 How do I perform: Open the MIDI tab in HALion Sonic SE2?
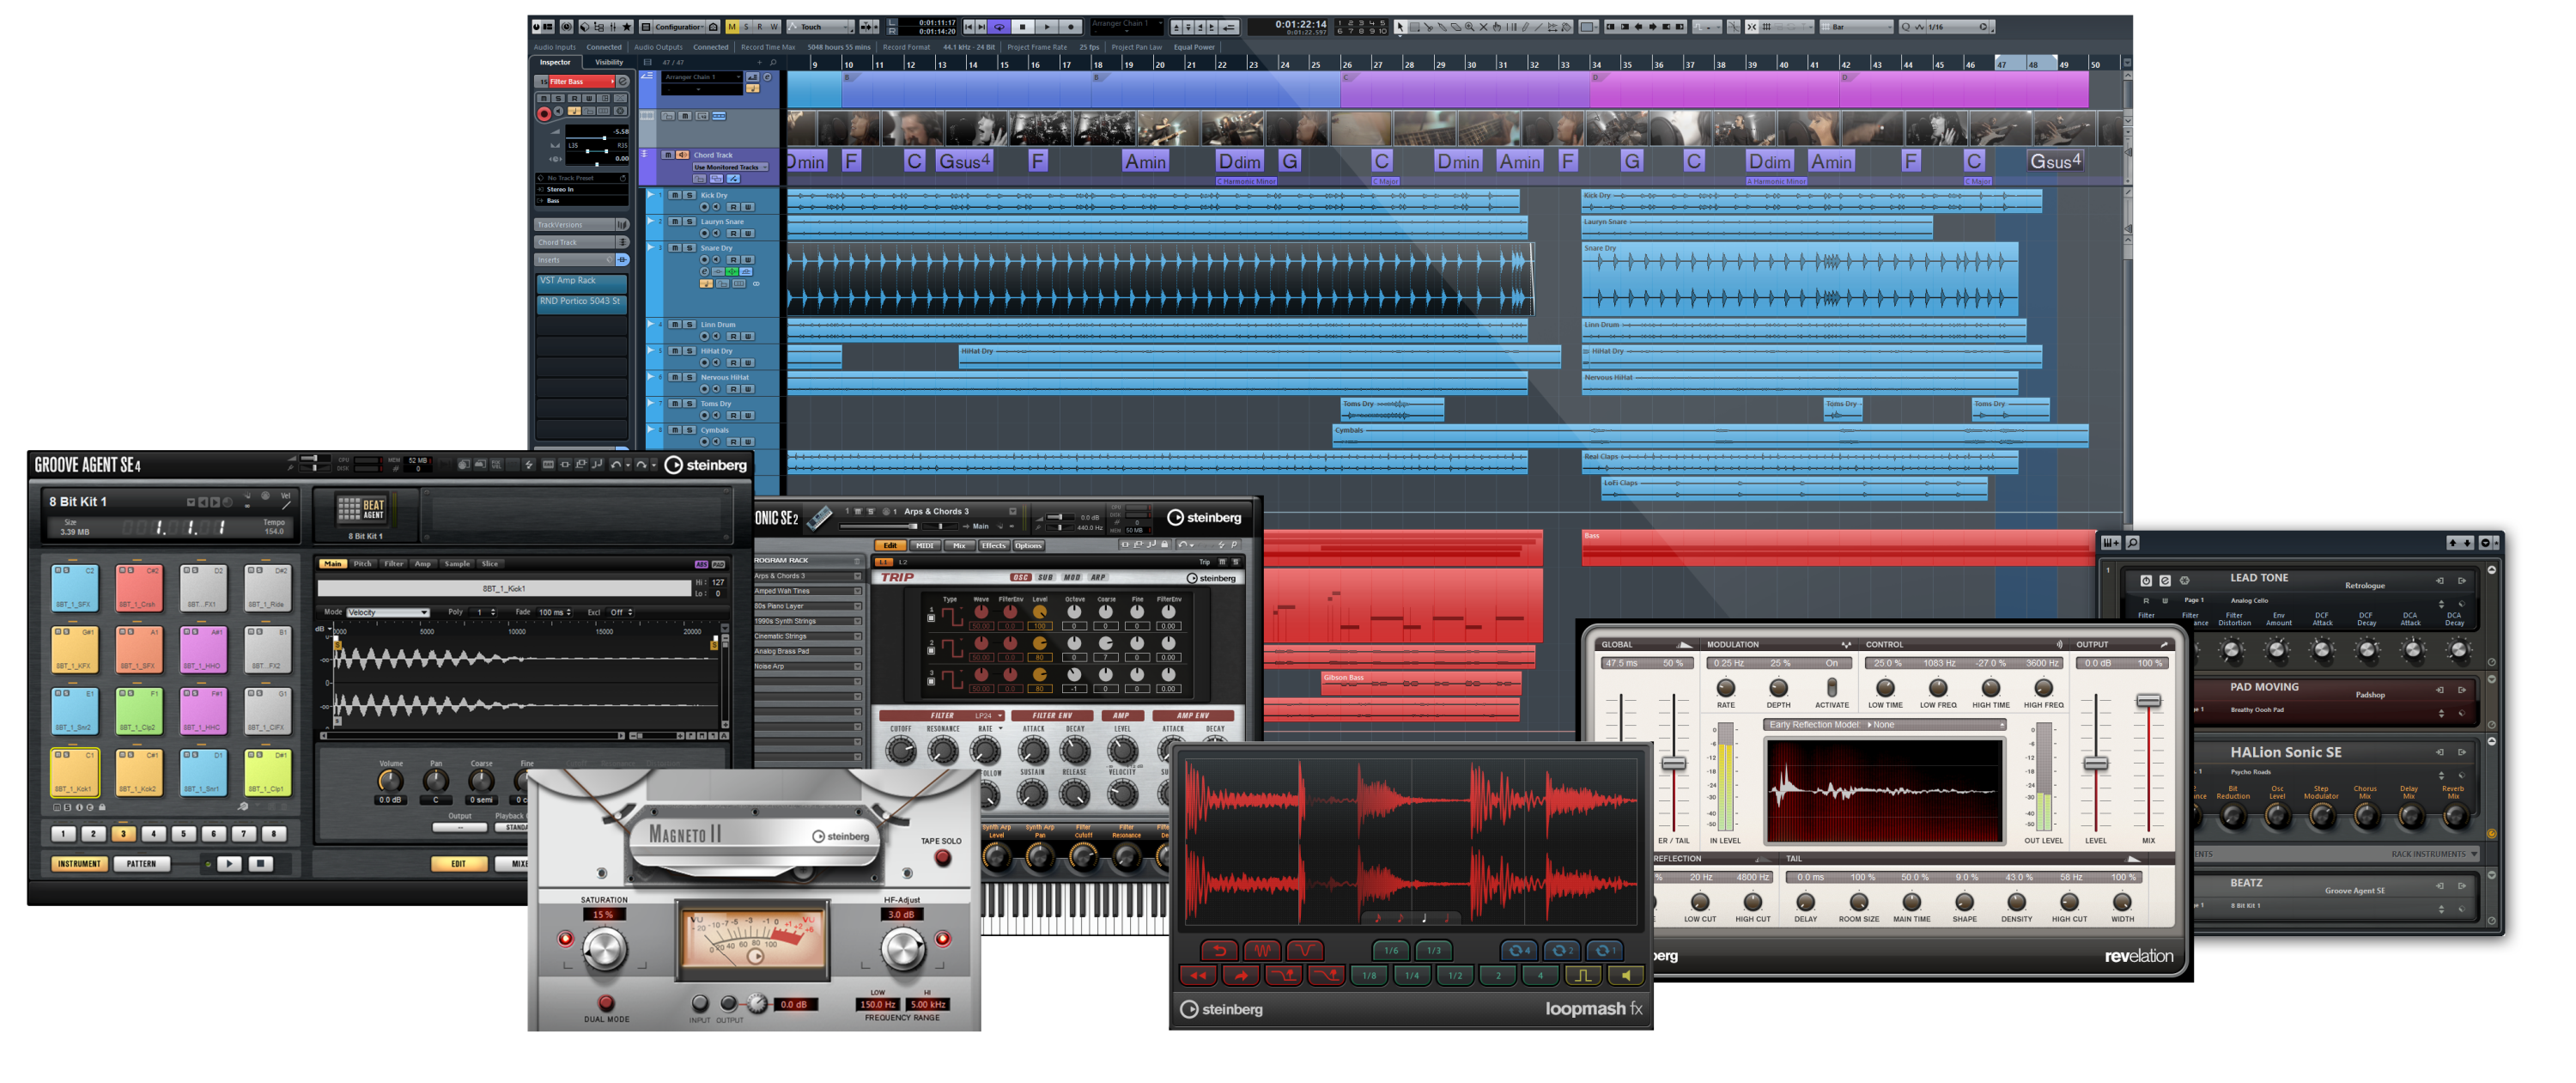pyautogui.click(x=924, y=545)
